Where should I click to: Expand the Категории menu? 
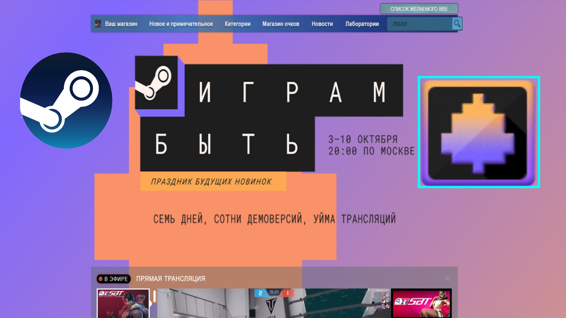237,24
